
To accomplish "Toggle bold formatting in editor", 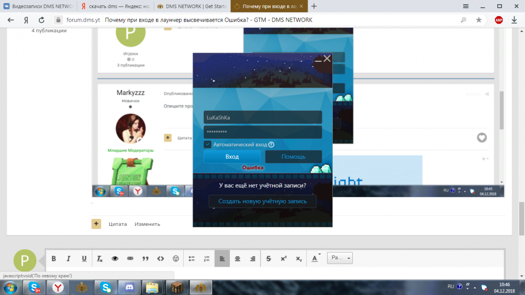I will click(54, 259).
